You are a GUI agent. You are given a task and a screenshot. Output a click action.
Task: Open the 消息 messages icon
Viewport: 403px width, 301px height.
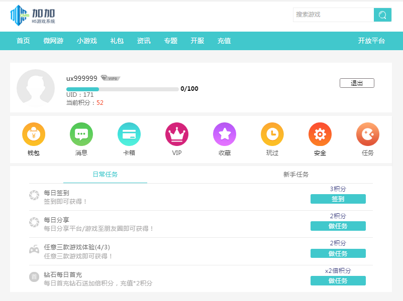point(81,134)
